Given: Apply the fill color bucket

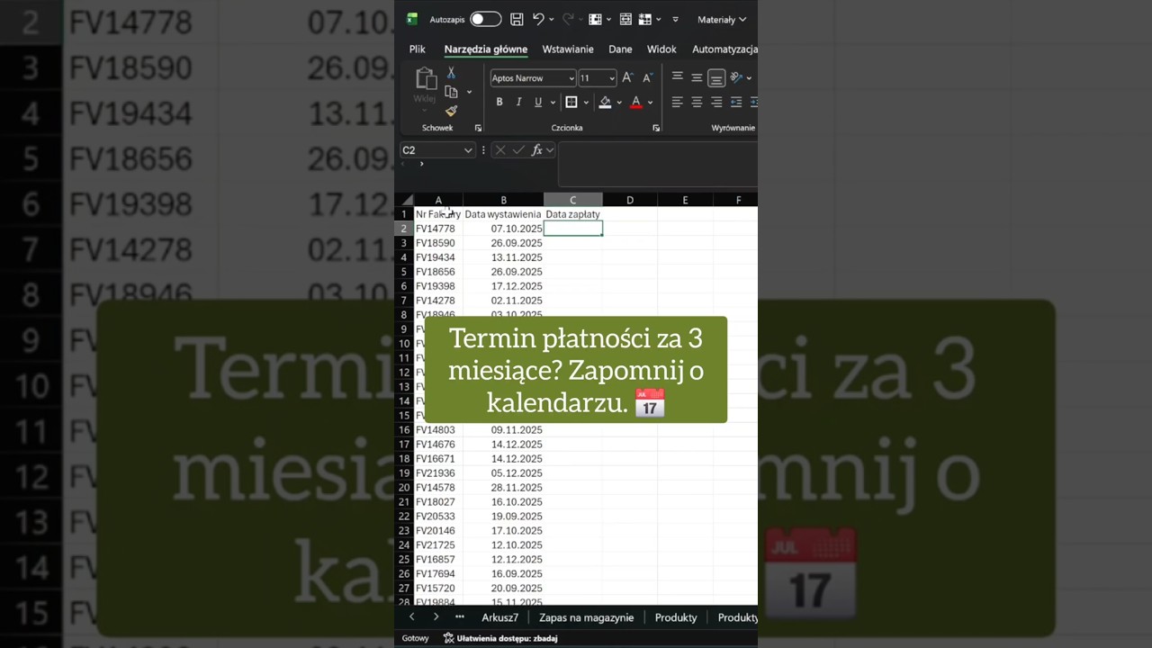Looking at the screenshot, I should [605, 103].
